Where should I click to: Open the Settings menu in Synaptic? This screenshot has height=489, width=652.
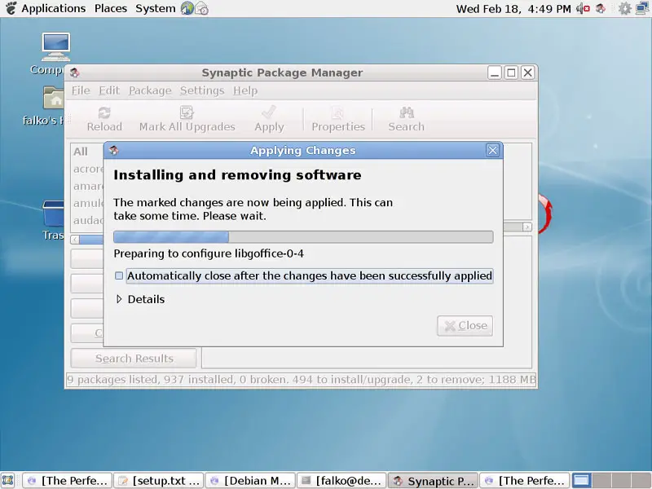[201, 90]
